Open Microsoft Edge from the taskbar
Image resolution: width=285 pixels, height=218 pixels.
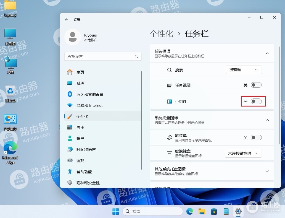[x=189, y=211]
